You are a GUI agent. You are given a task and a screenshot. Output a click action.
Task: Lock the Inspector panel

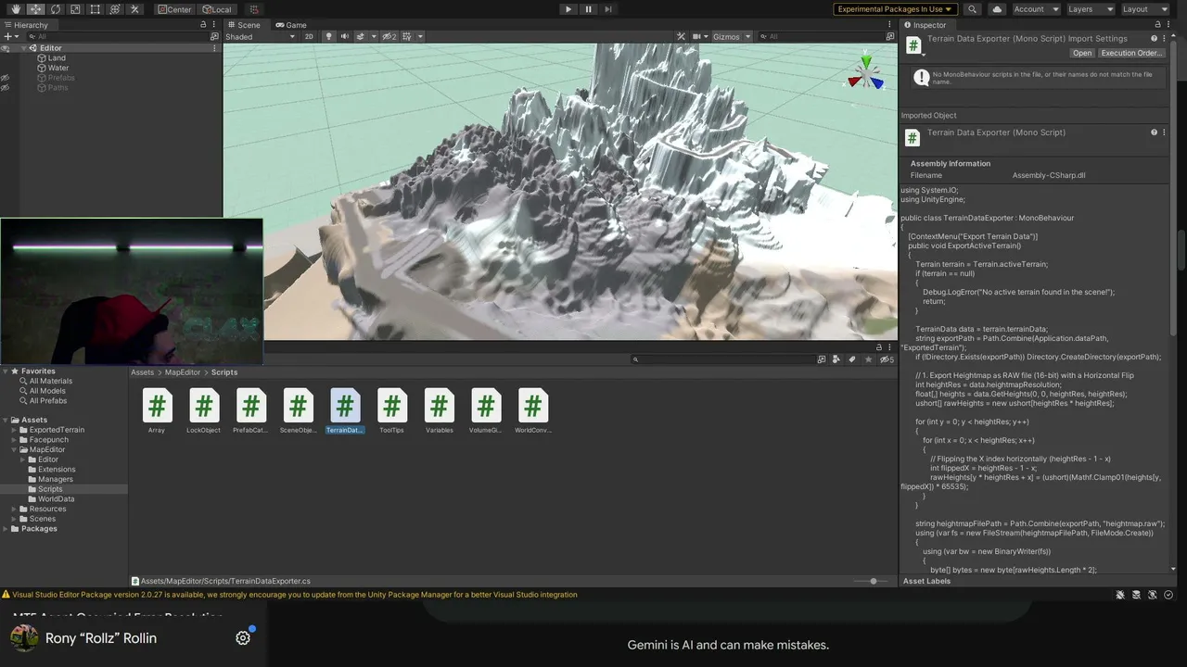(x=1156, y=25)
